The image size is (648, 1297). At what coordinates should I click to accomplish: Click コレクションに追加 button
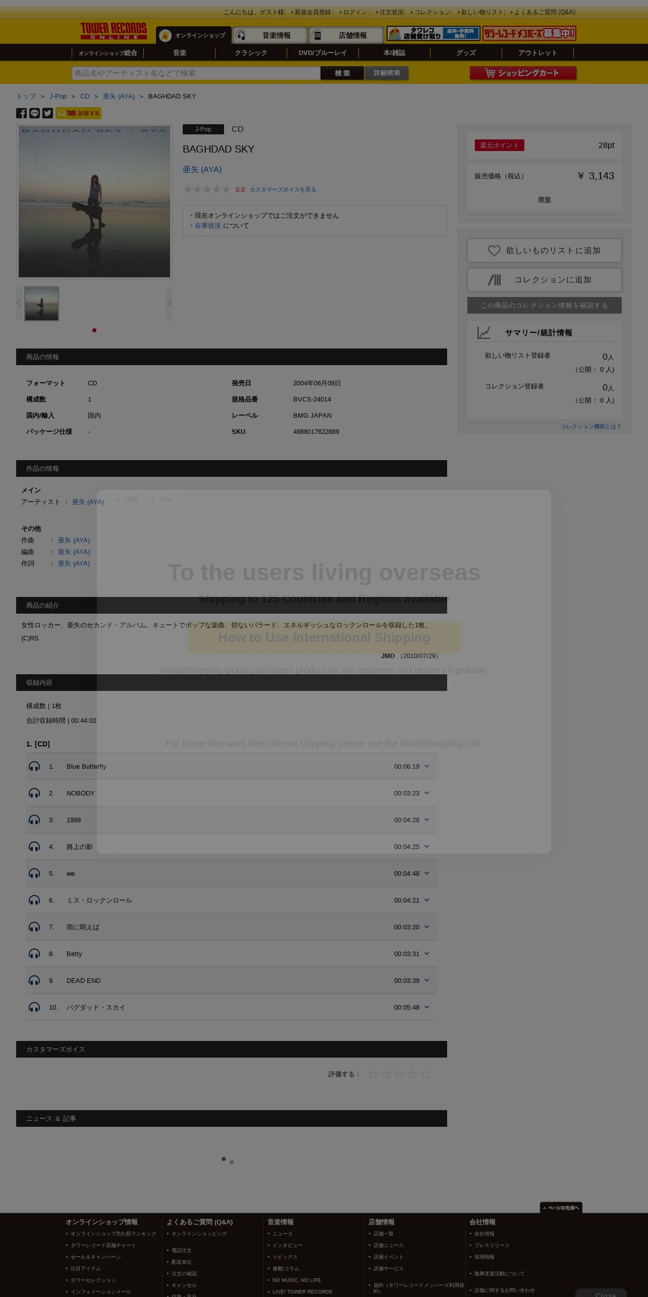(544, 280)
